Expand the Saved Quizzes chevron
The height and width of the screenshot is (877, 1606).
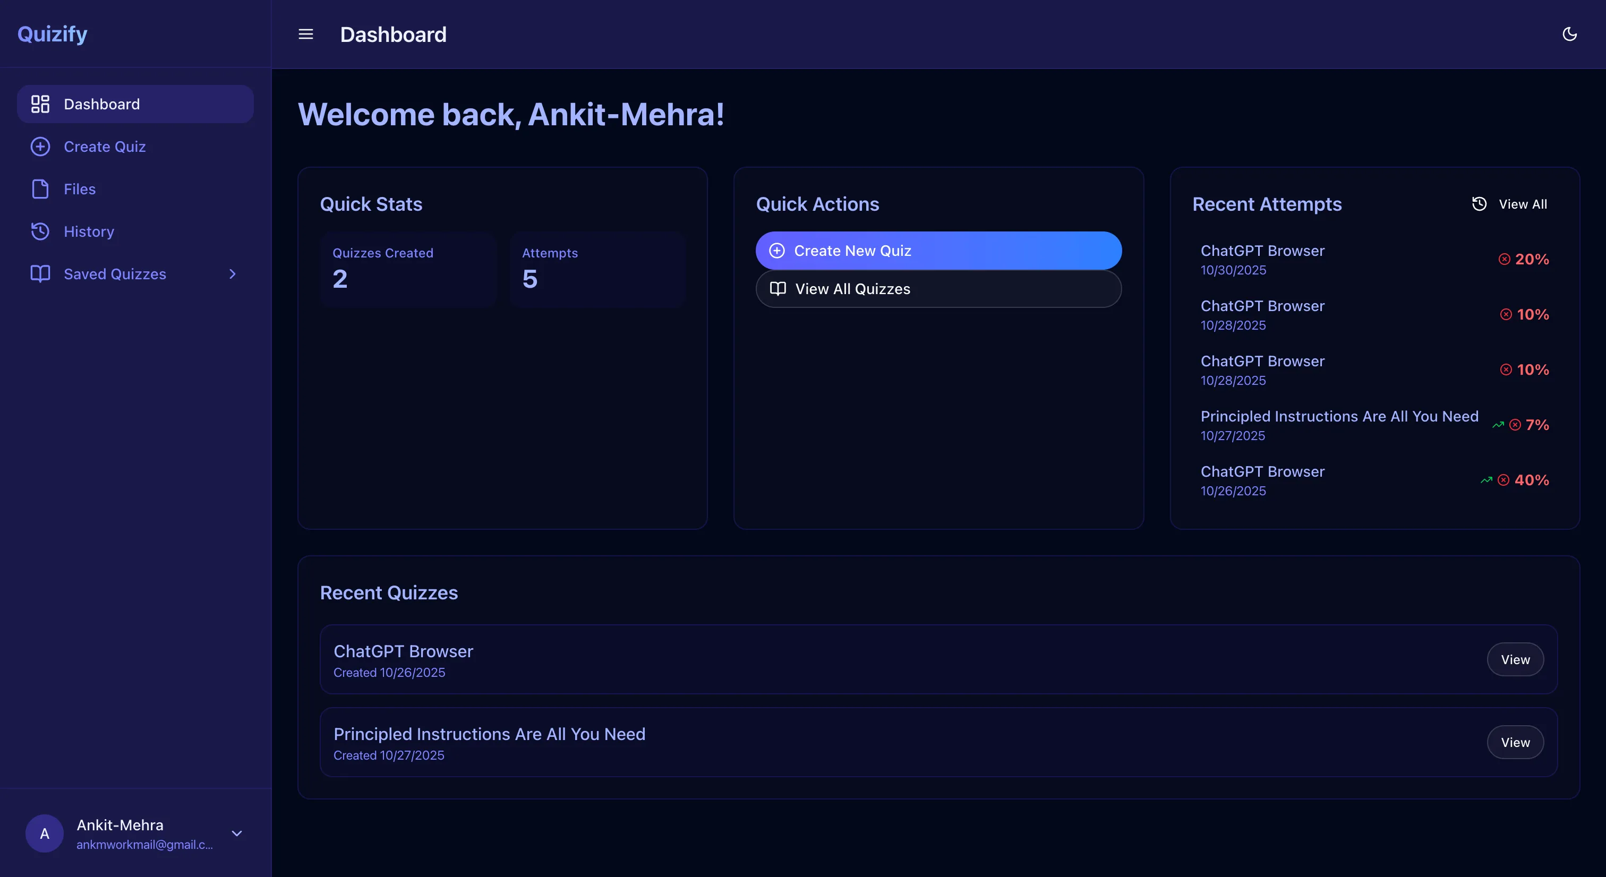(232, 273)
